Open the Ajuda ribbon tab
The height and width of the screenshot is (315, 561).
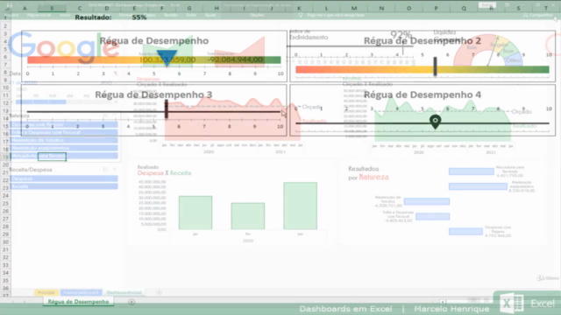click(210, 15)
